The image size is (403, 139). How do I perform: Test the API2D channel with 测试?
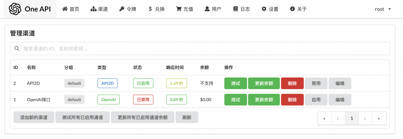coord(236,83)
